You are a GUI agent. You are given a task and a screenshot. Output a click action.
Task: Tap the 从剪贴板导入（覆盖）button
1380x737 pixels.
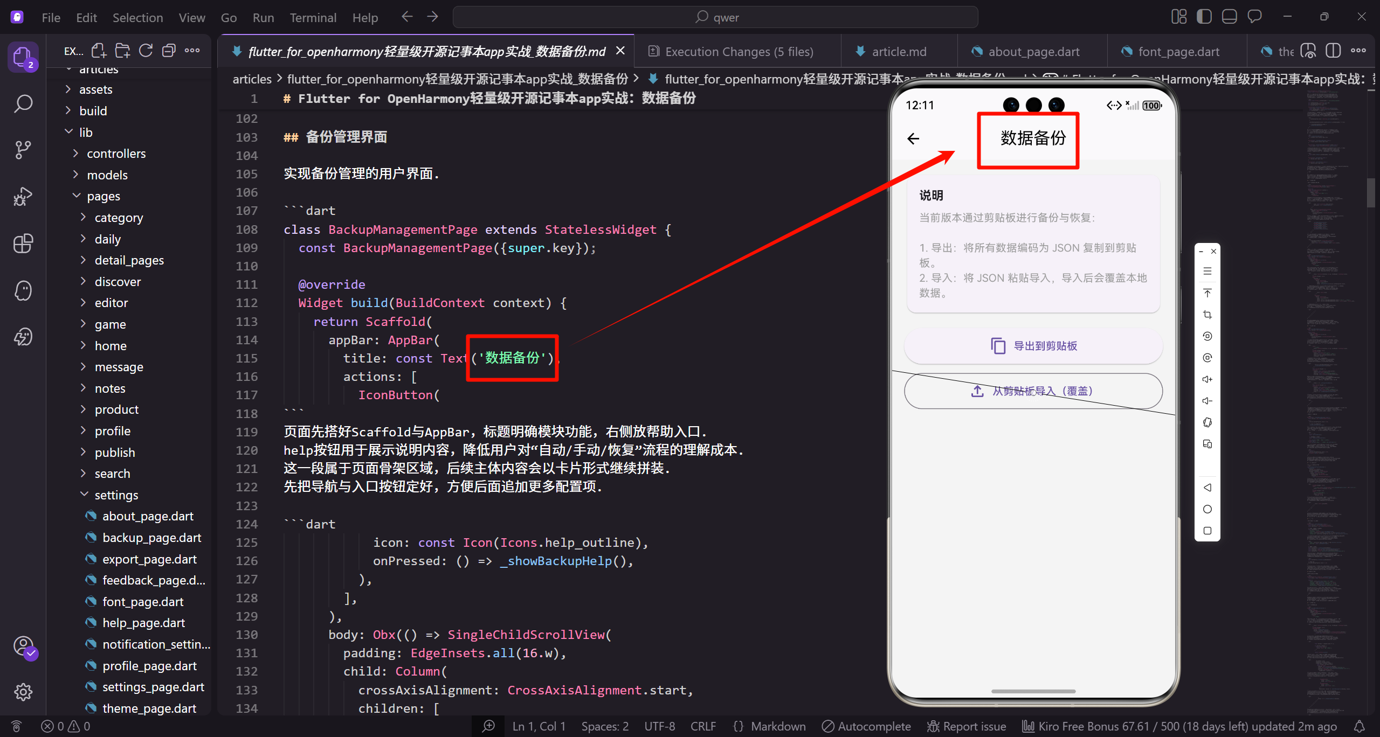(x=1033, y=391)
